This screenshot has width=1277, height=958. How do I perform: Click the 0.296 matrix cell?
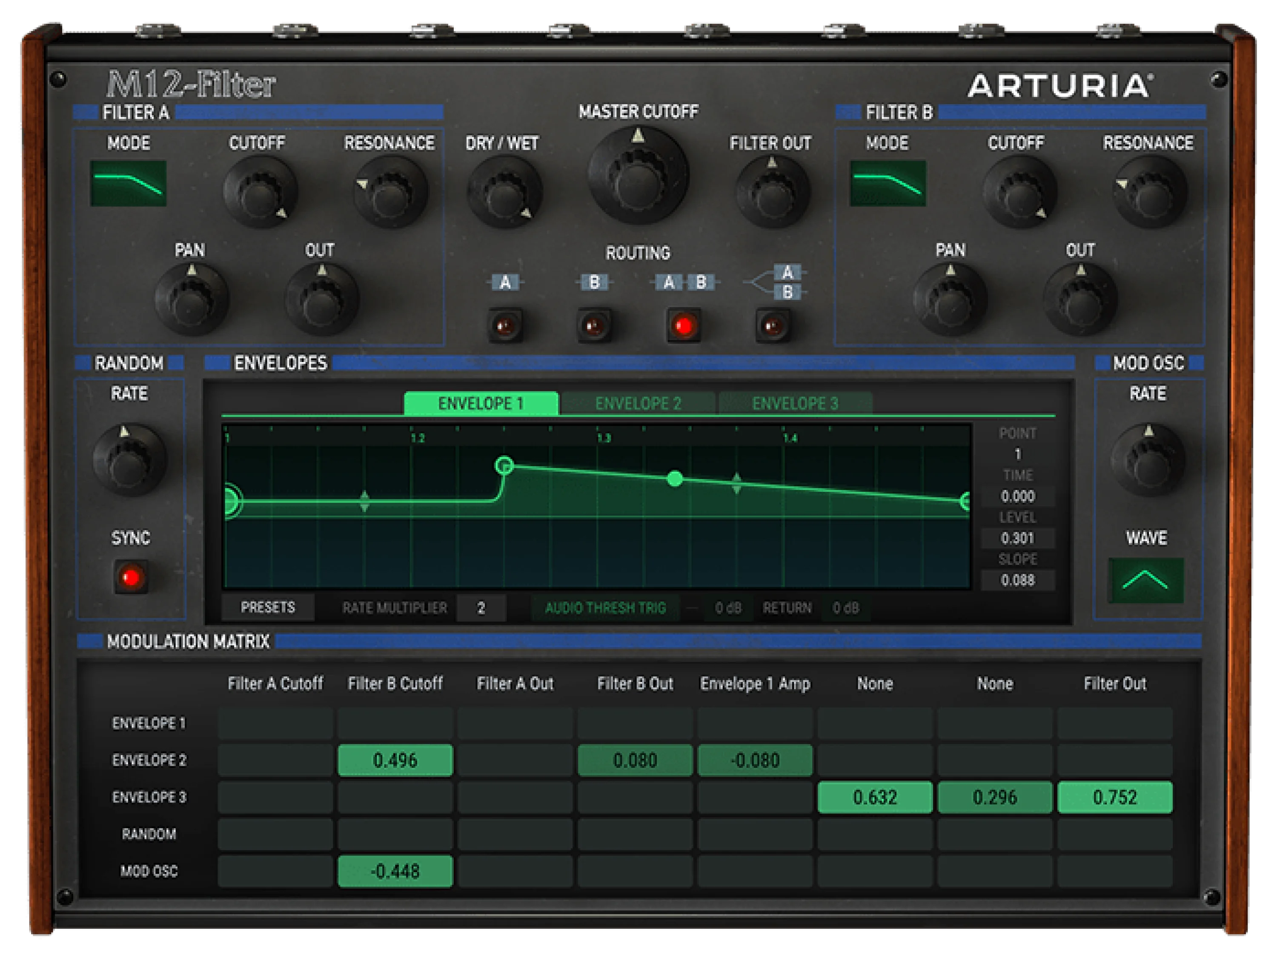[995, 797]
